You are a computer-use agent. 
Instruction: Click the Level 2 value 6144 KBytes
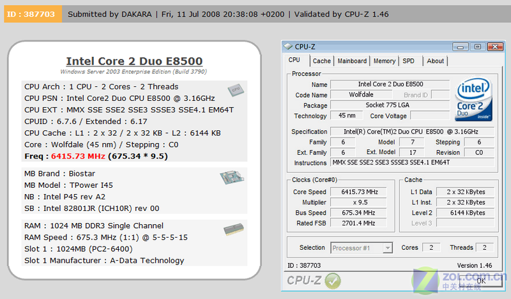pyautogui.click(x=466, y=213)
